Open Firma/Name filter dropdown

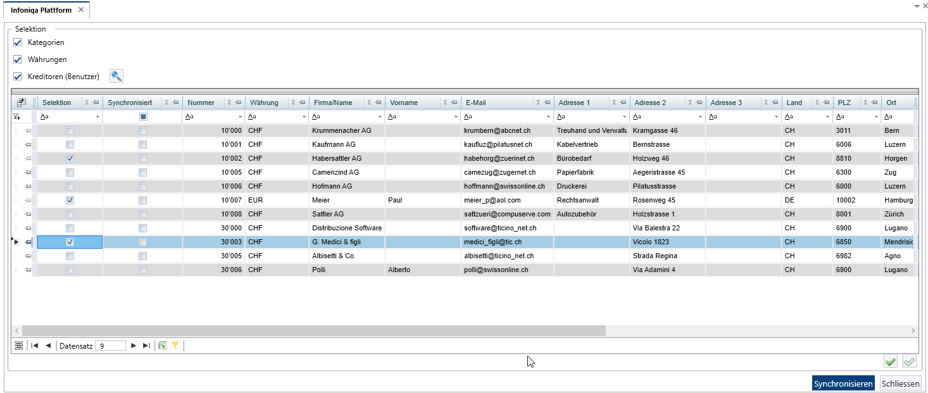tap(380, 117)
